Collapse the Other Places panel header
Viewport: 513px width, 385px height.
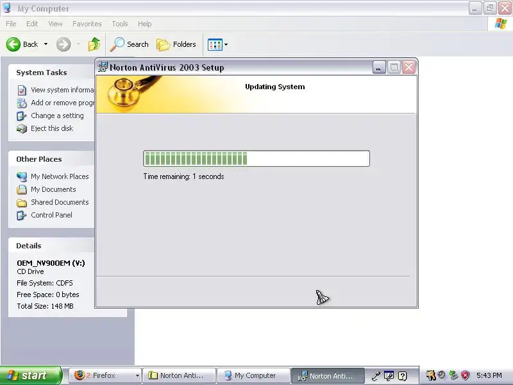(53, 158)
